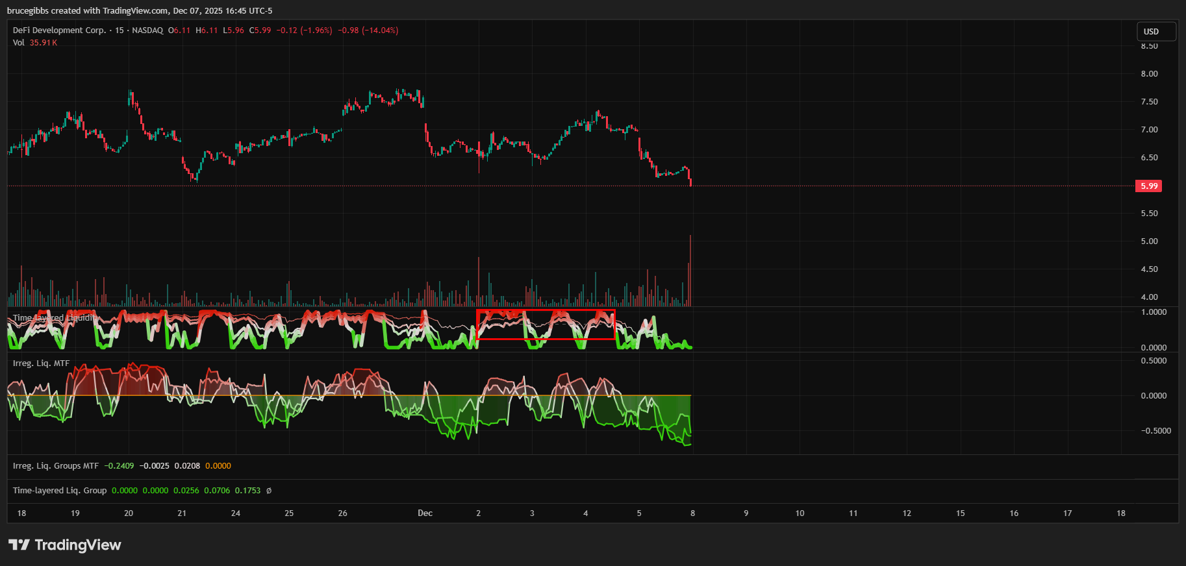The image size is (1186, 566).
Task: Select the Time-layered Liquidity indicator label
Action: pos(53,318)
